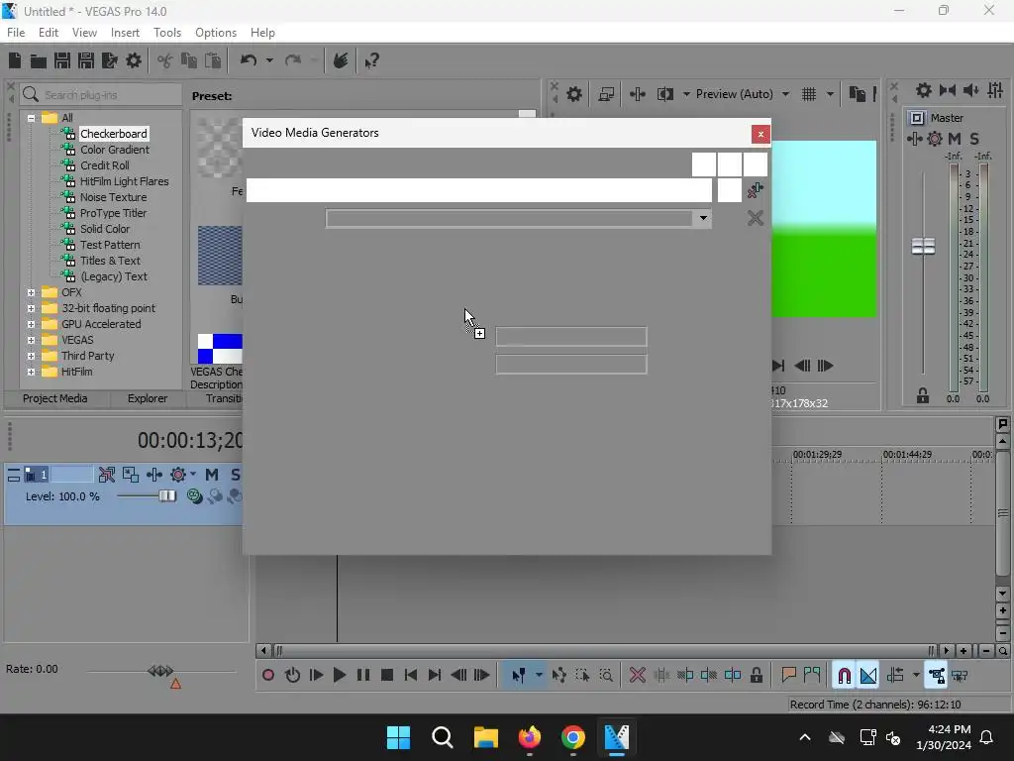This screenshot has width=1014, height=761.
Task: Play the timeline with the Play button
Action: coord(340,676)
